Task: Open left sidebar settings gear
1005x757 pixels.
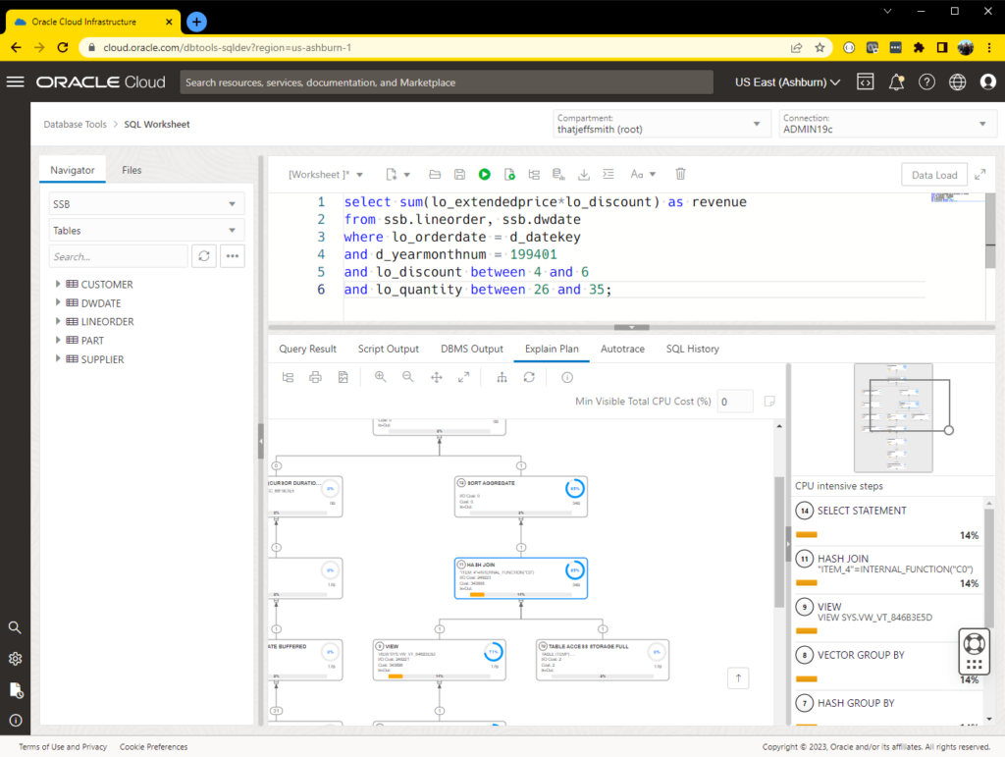Action: 16,658
